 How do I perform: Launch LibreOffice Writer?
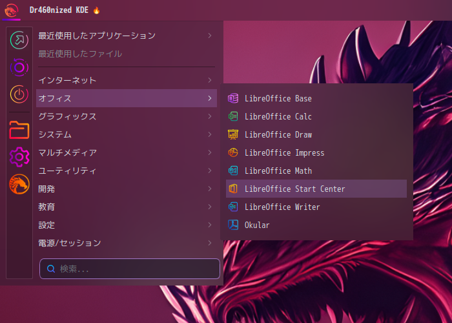point(316,207)
